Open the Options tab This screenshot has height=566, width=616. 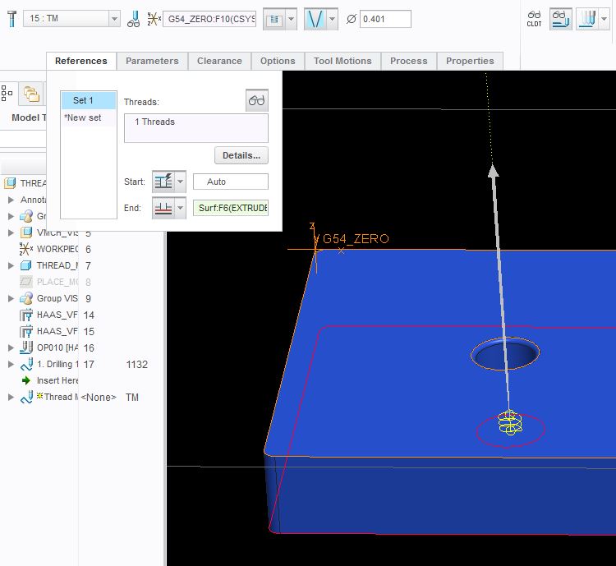click(x=278, y=61)
